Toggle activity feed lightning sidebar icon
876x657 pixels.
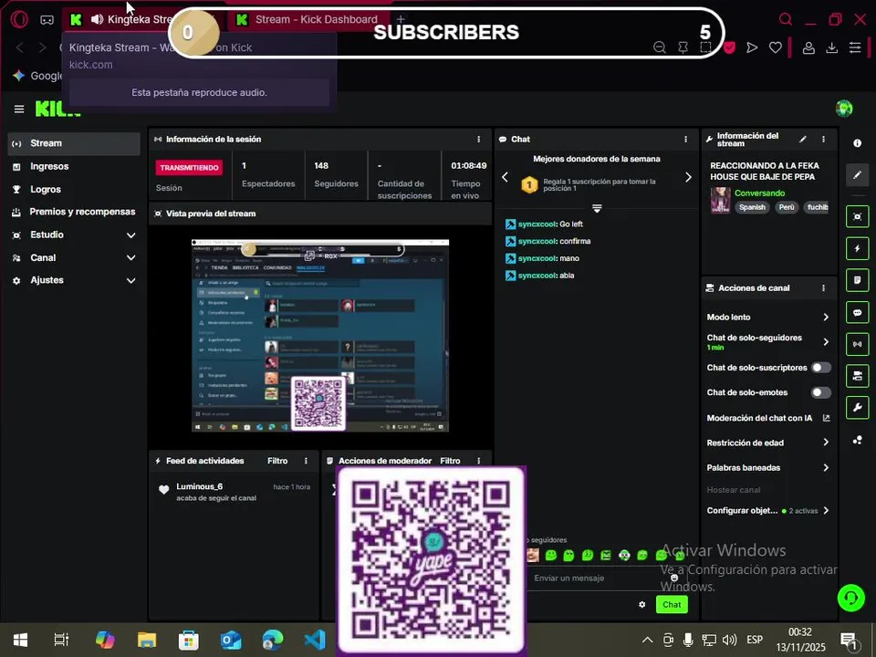click(x=857, y=248)
